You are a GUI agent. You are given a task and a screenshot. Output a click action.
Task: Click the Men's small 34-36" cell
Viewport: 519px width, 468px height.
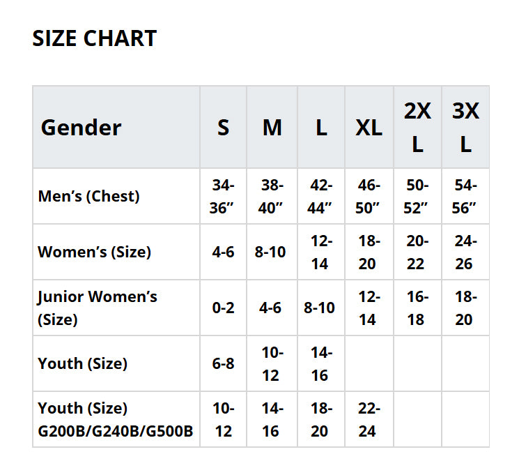(x=223, y=196)
